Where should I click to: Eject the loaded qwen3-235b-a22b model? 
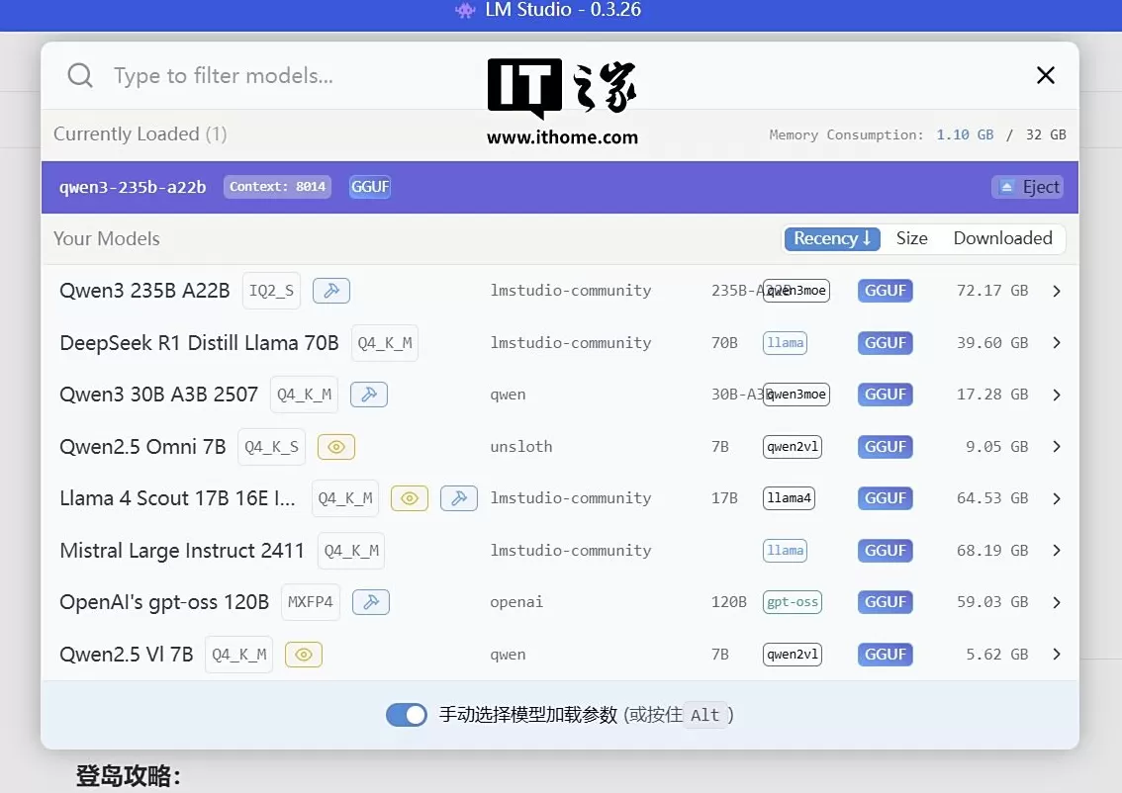[1029, 187]
